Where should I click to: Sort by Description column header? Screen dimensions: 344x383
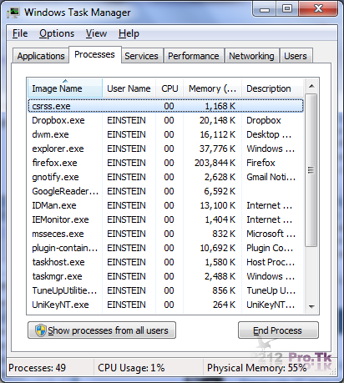pos(272,88)
